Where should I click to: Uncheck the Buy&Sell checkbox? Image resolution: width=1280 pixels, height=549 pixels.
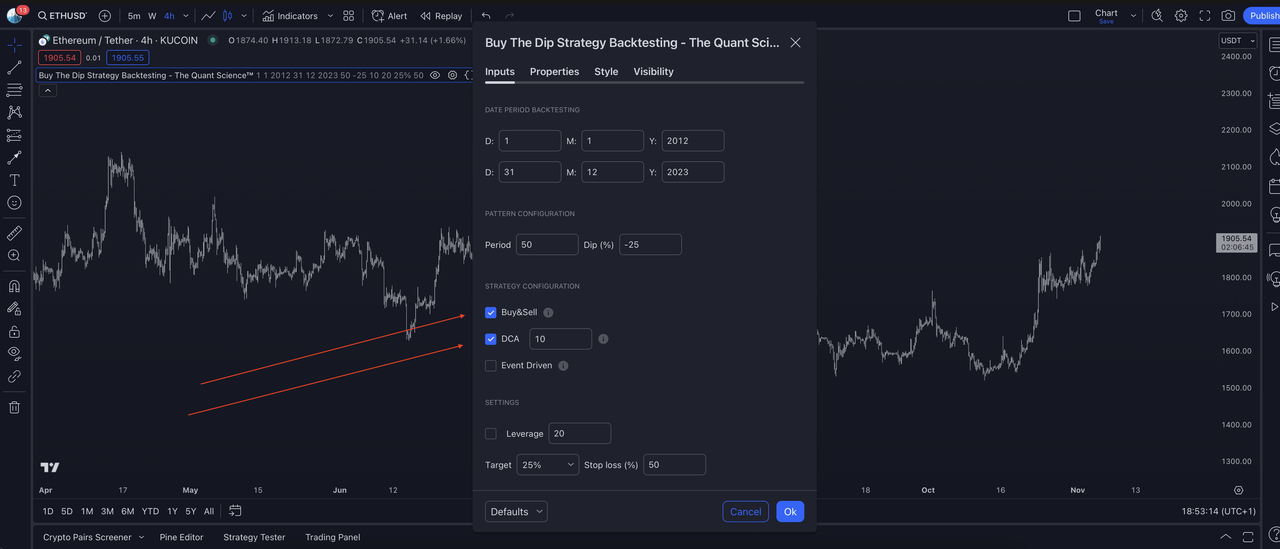[490, 312]
